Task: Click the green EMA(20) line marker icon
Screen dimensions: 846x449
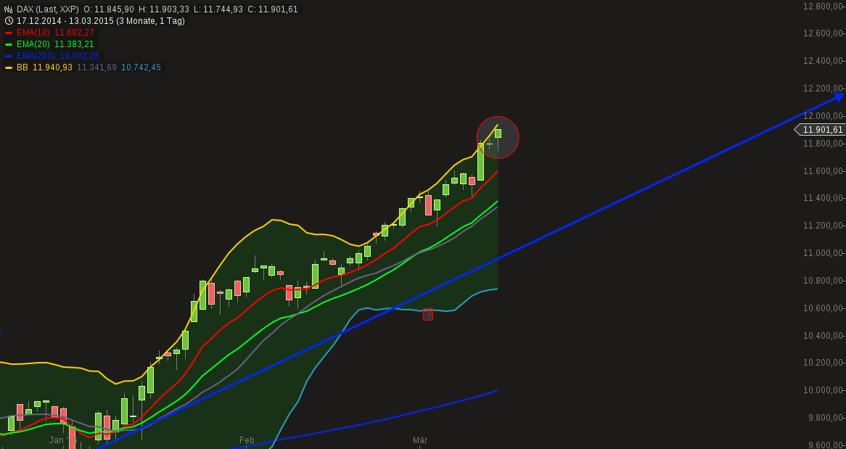Action: pyautogui.click(x=9, y=44)
